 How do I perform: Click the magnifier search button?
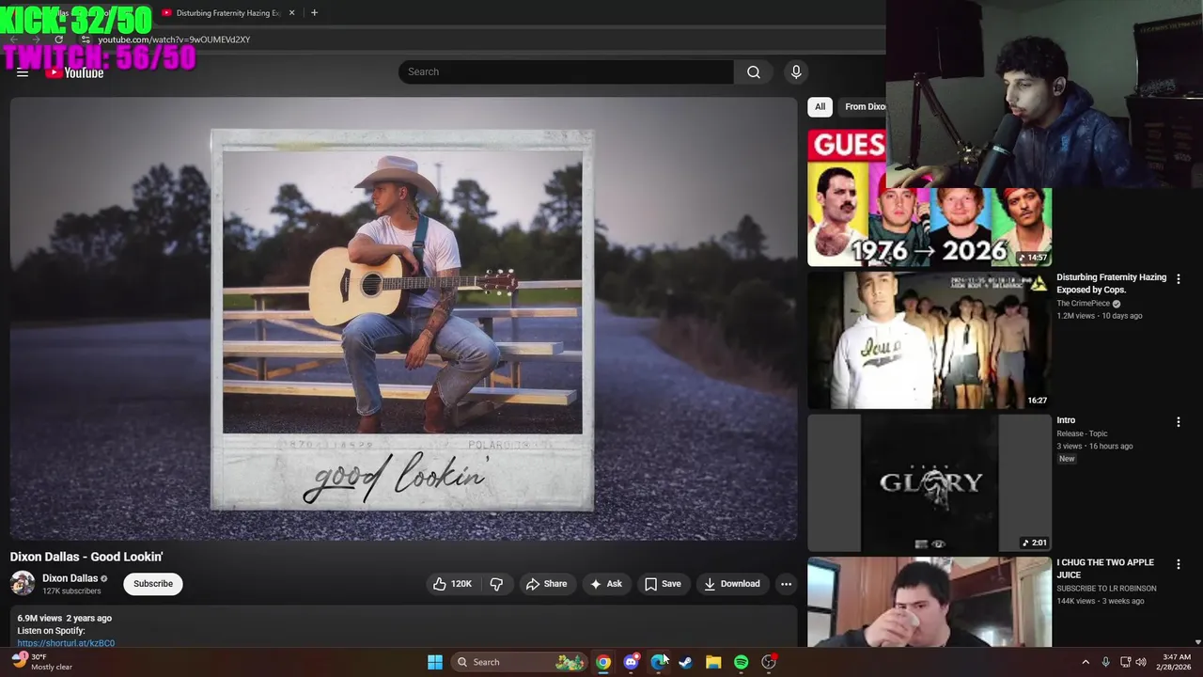click(754, 71)
